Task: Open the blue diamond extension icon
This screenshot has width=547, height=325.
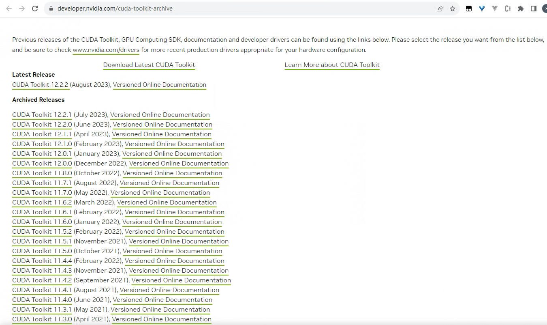Action: tap(482, 9)
